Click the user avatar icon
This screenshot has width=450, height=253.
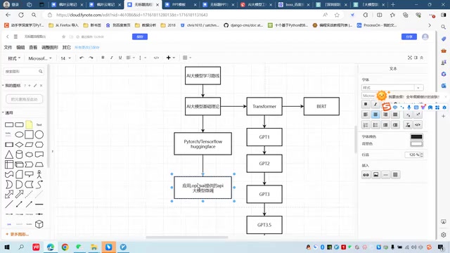[425, 37]
